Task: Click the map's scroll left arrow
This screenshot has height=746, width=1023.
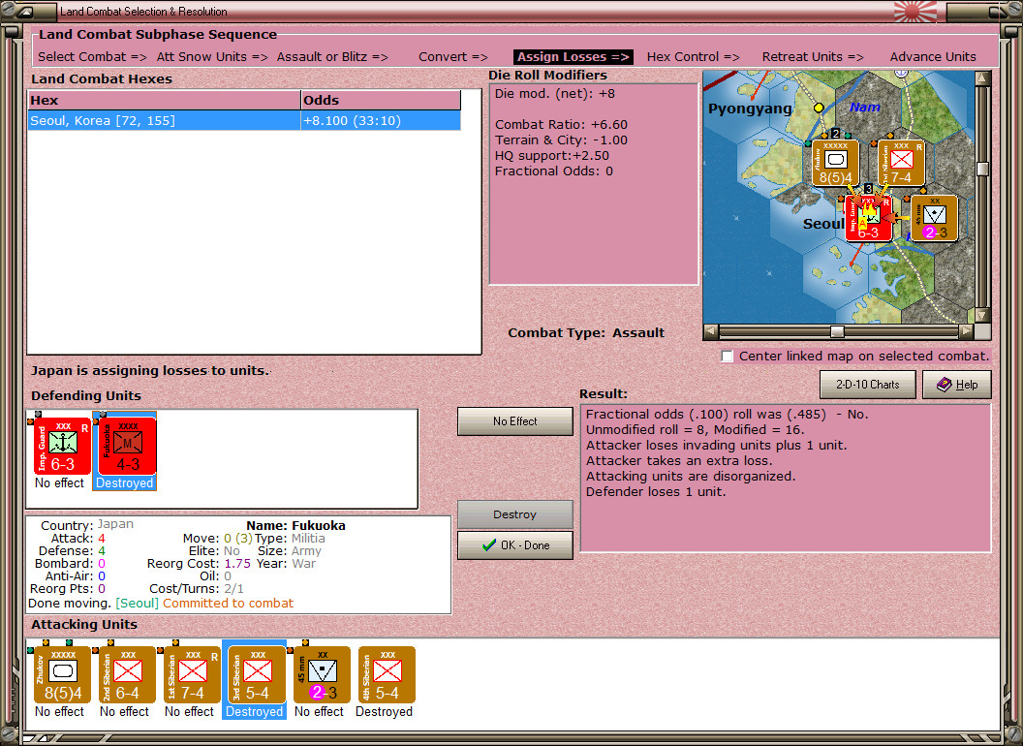Action: coord(711,331)
